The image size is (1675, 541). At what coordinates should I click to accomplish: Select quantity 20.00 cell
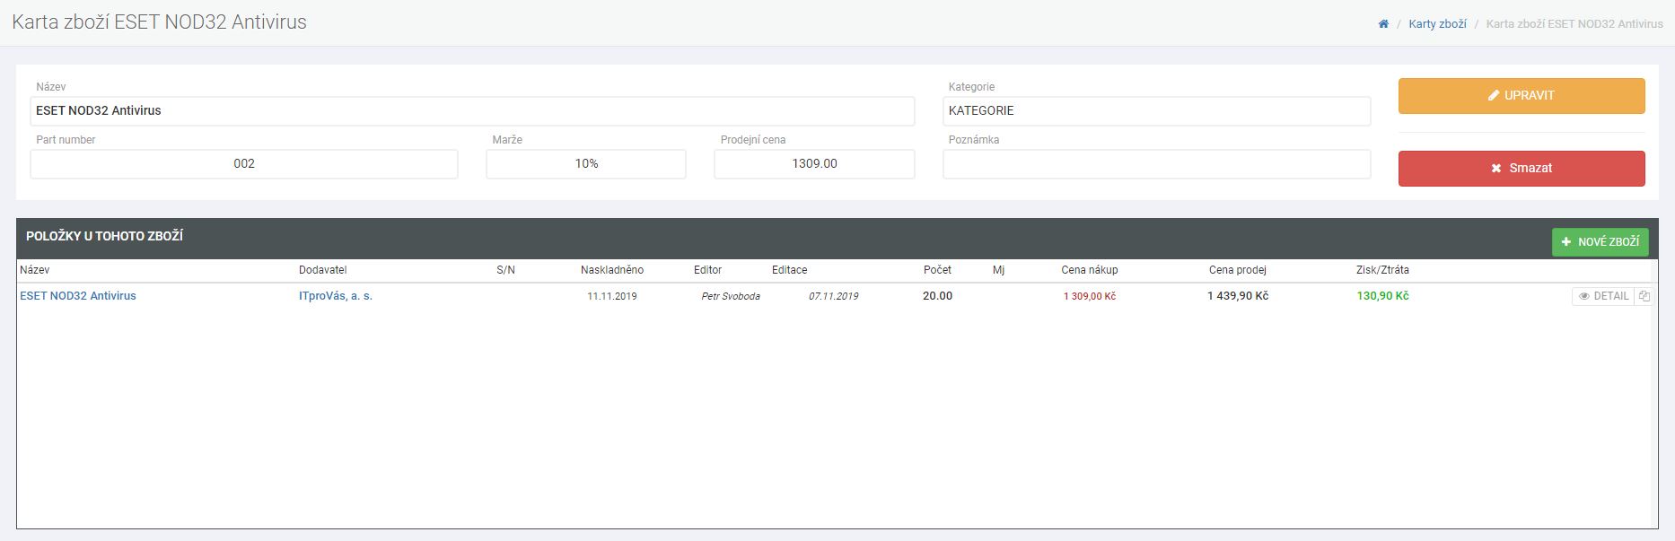tap(938, 296)
